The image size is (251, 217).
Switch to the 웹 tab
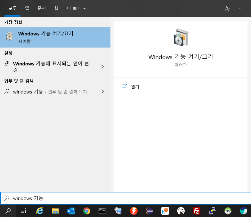(56, 8)
